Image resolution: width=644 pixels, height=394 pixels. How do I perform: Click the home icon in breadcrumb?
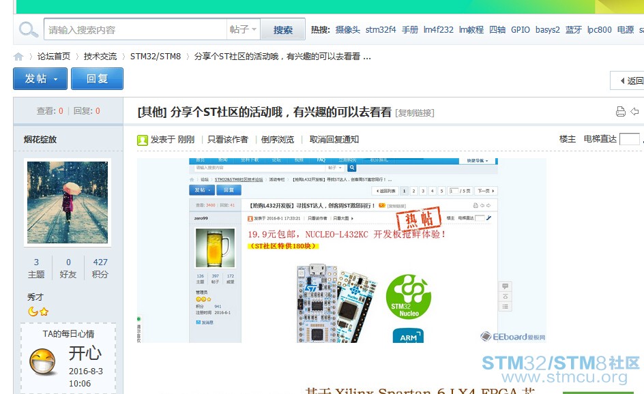coord(18,57)
